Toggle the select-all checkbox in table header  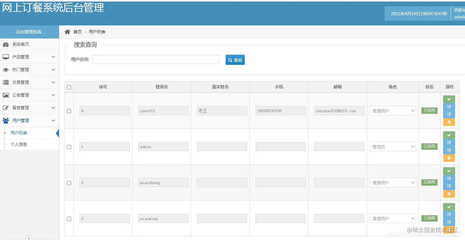[x=69, y=87]
